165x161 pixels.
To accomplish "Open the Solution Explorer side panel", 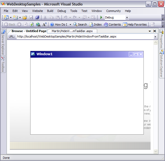I will click(x=162, y=64).
